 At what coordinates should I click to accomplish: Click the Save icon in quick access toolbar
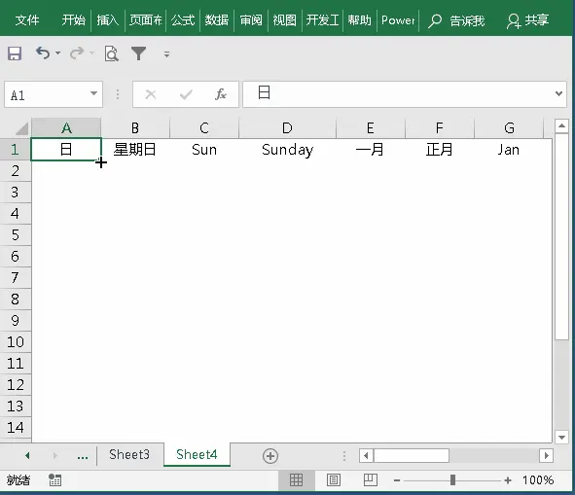point(15,53)
